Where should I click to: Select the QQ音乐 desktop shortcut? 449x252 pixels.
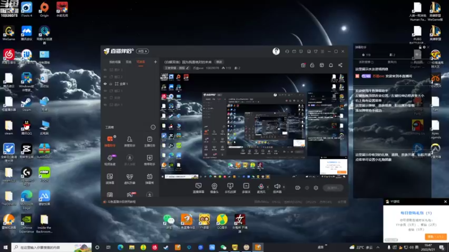click(x=222, y=222)
